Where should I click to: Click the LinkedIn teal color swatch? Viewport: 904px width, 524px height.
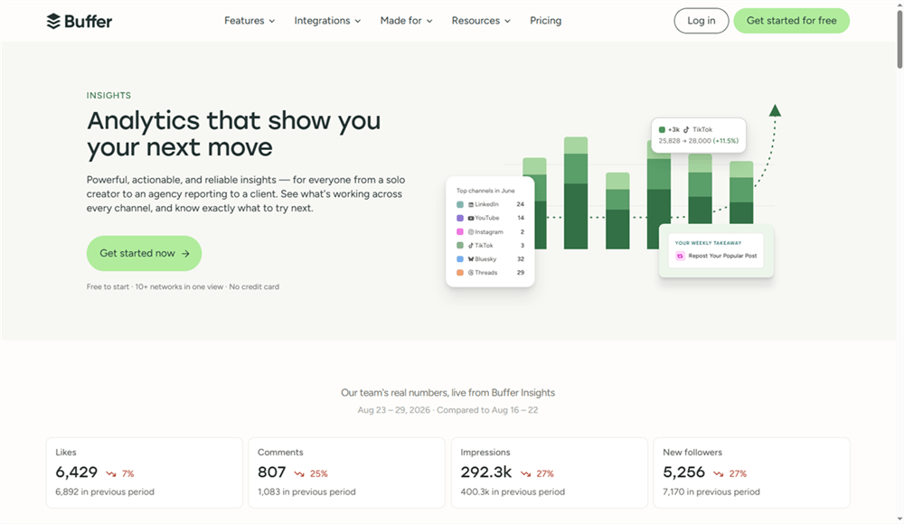point(460,205)
